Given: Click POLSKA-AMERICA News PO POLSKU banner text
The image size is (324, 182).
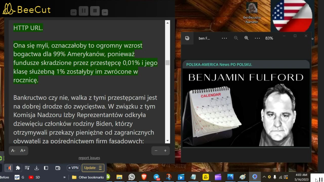Looking at the screenshot, I should coord(219,64).
